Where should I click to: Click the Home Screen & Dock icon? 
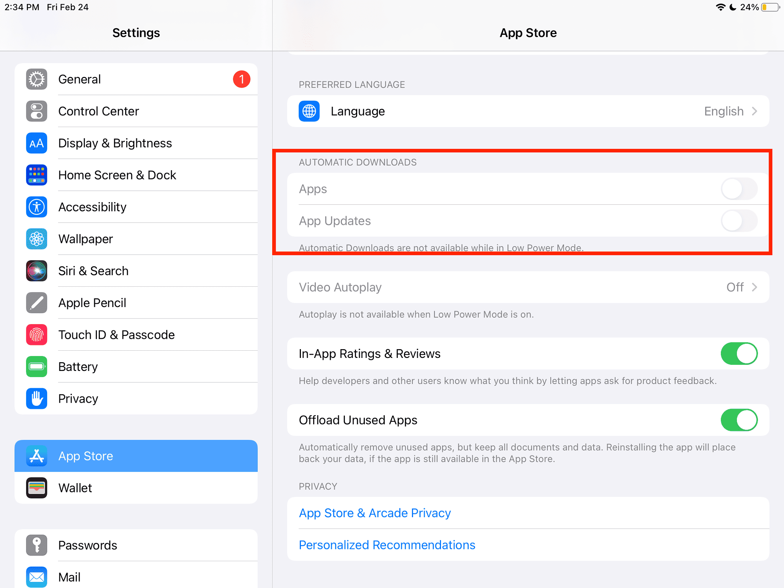[36, 175]
